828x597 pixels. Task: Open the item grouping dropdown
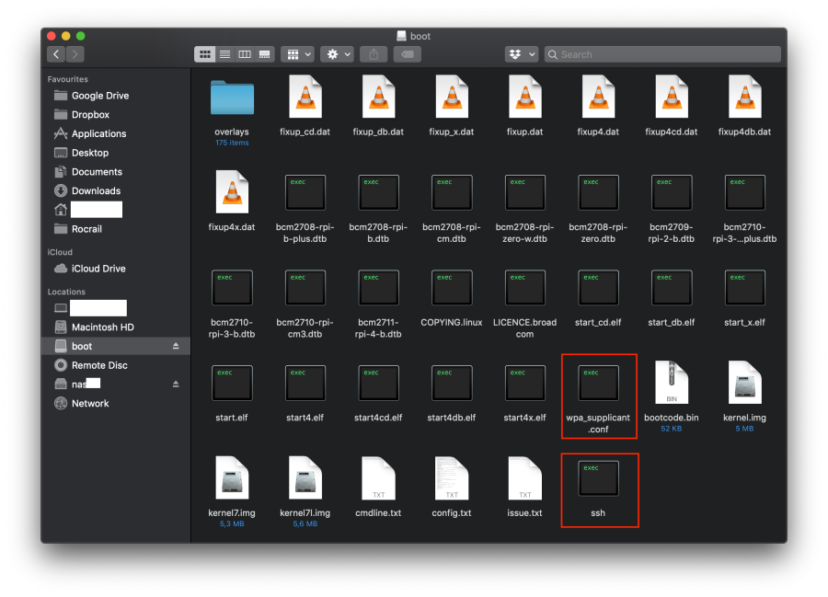tap(297, 54)
